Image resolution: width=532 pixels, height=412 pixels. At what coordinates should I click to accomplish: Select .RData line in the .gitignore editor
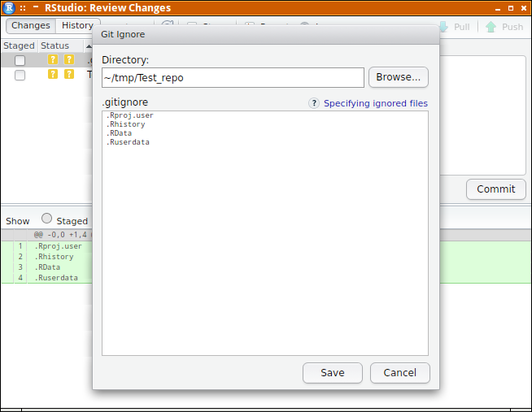tap(119, 133)
